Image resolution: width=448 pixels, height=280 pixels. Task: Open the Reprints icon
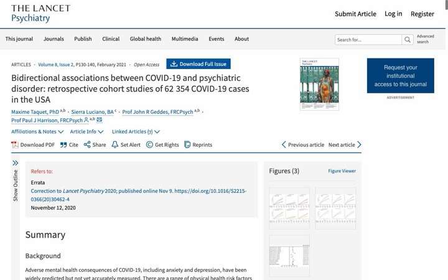coord(187,144)
